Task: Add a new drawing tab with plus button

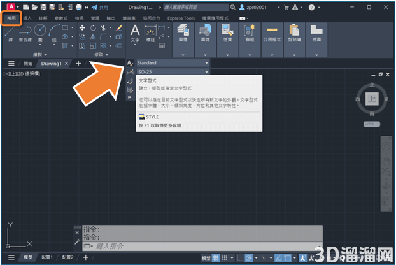Action: coord(78,64)
